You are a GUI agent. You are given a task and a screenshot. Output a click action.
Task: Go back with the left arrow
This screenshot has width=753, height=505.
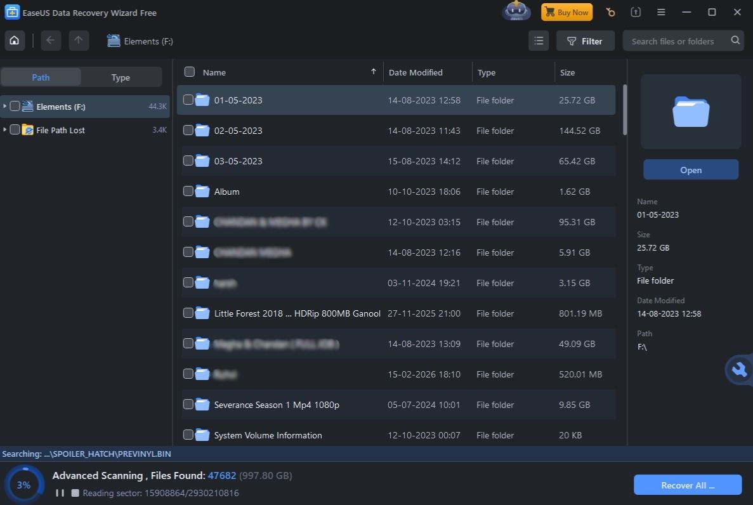click(x=51, y=41)
